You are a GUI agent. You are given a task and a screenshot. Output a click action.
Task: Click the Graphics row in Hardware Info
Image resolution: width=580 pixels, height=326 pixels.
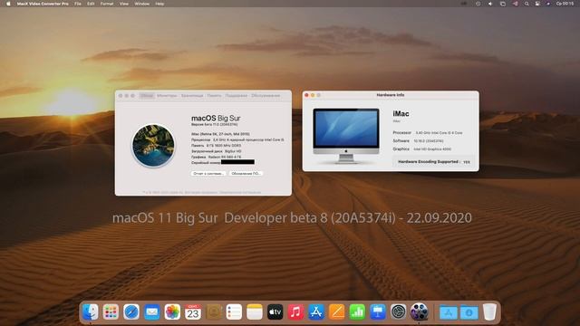(x=422, y=149)
